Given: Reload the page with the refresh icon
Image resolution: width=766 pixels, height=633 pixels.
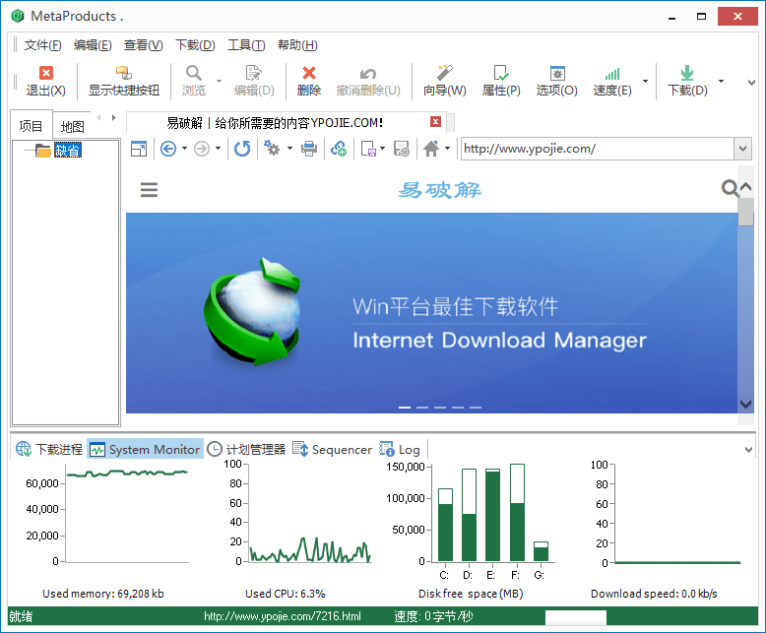Looking at the screenshot, I should click(x=242, y=149).
